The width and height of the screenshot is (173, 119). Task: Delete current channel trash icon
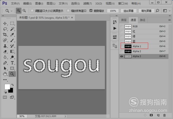coord(164,115)
